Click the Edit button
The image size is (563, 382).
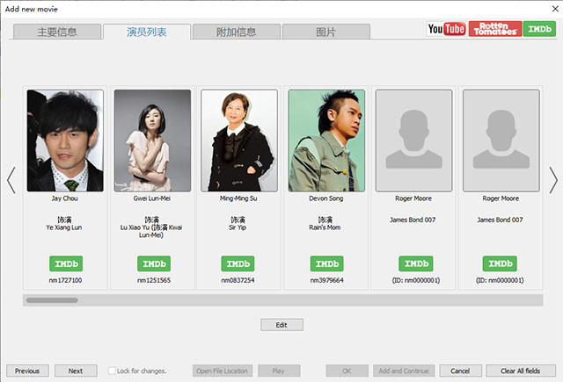click(281, 325)
